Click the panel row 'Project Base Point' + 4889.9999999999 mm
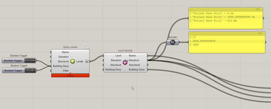 [x=226, y=17]
